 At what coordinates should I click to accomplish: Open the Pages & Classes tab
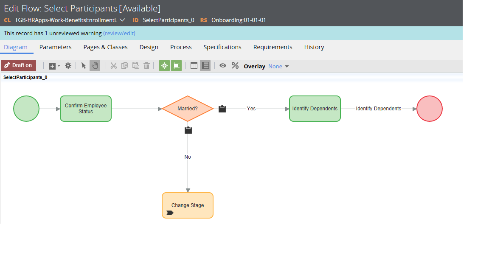(105, 47)
